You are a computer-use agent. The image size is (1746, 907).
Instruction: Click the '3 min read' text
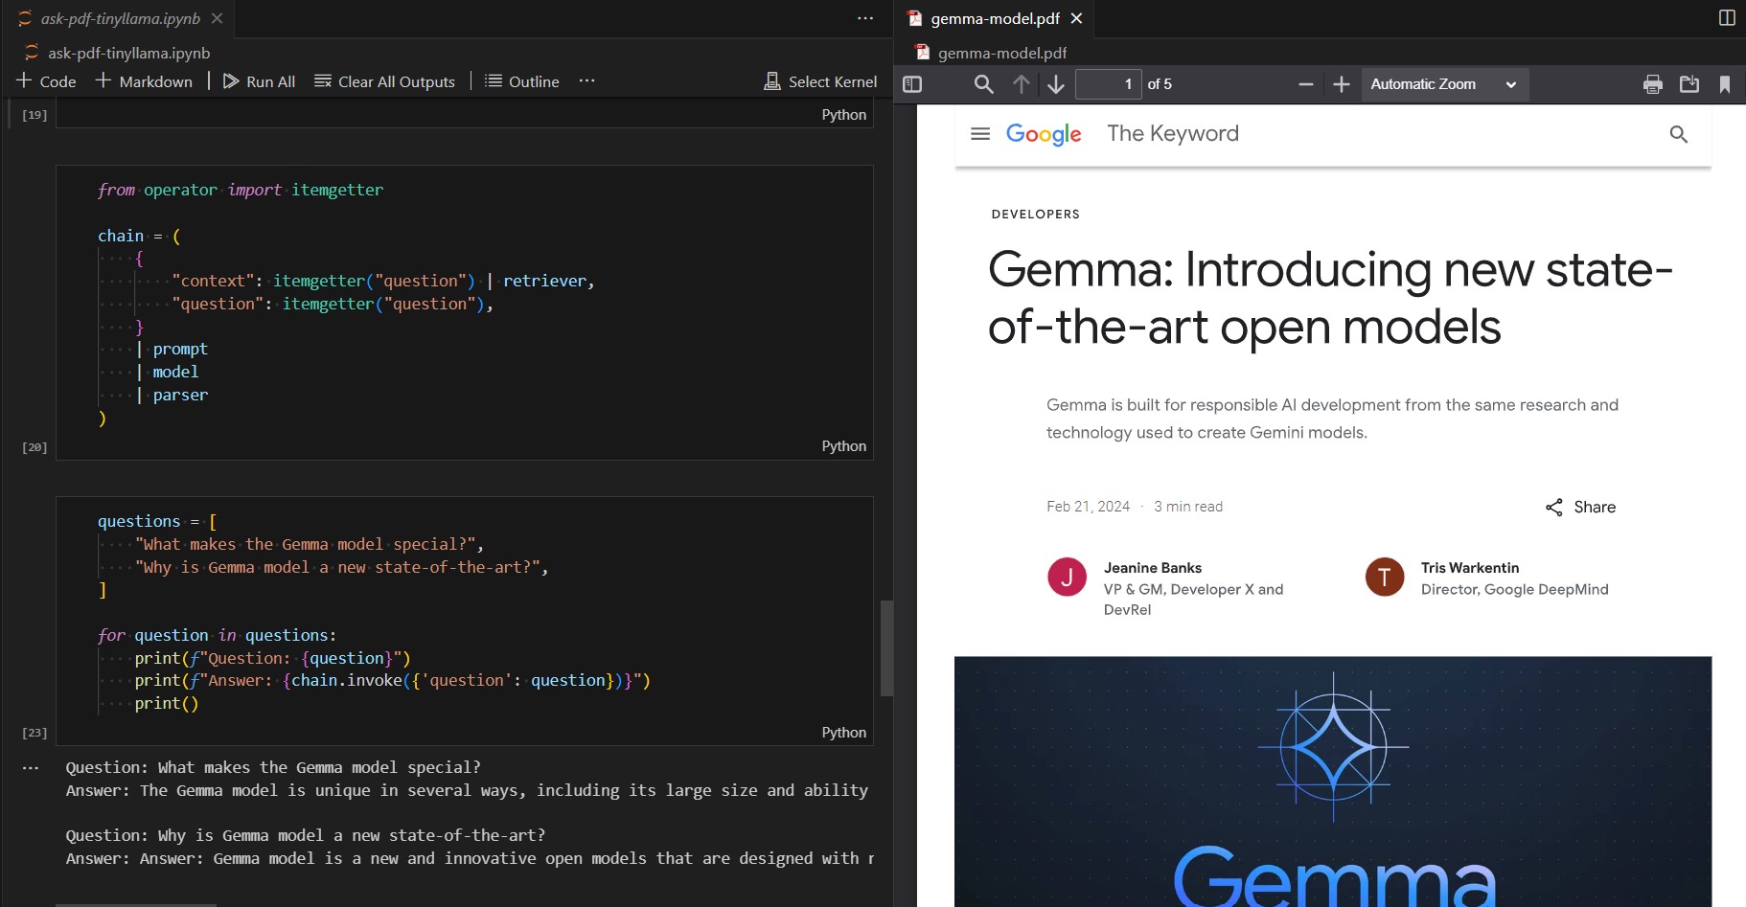(x=1187, y=507)
